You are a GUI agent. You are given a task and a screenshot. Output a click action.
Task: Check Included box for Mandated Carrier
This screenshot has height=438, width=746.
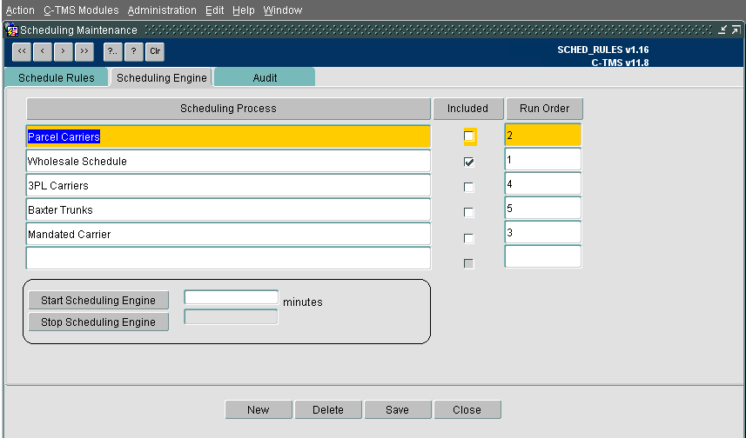469,238
